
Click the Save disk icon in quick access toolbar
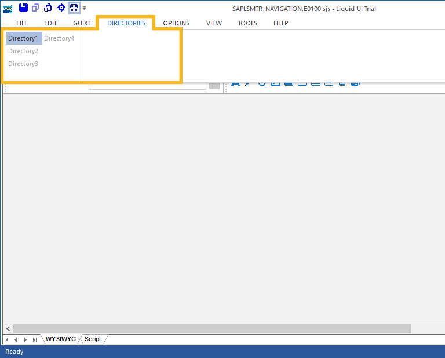coord(23,8)
